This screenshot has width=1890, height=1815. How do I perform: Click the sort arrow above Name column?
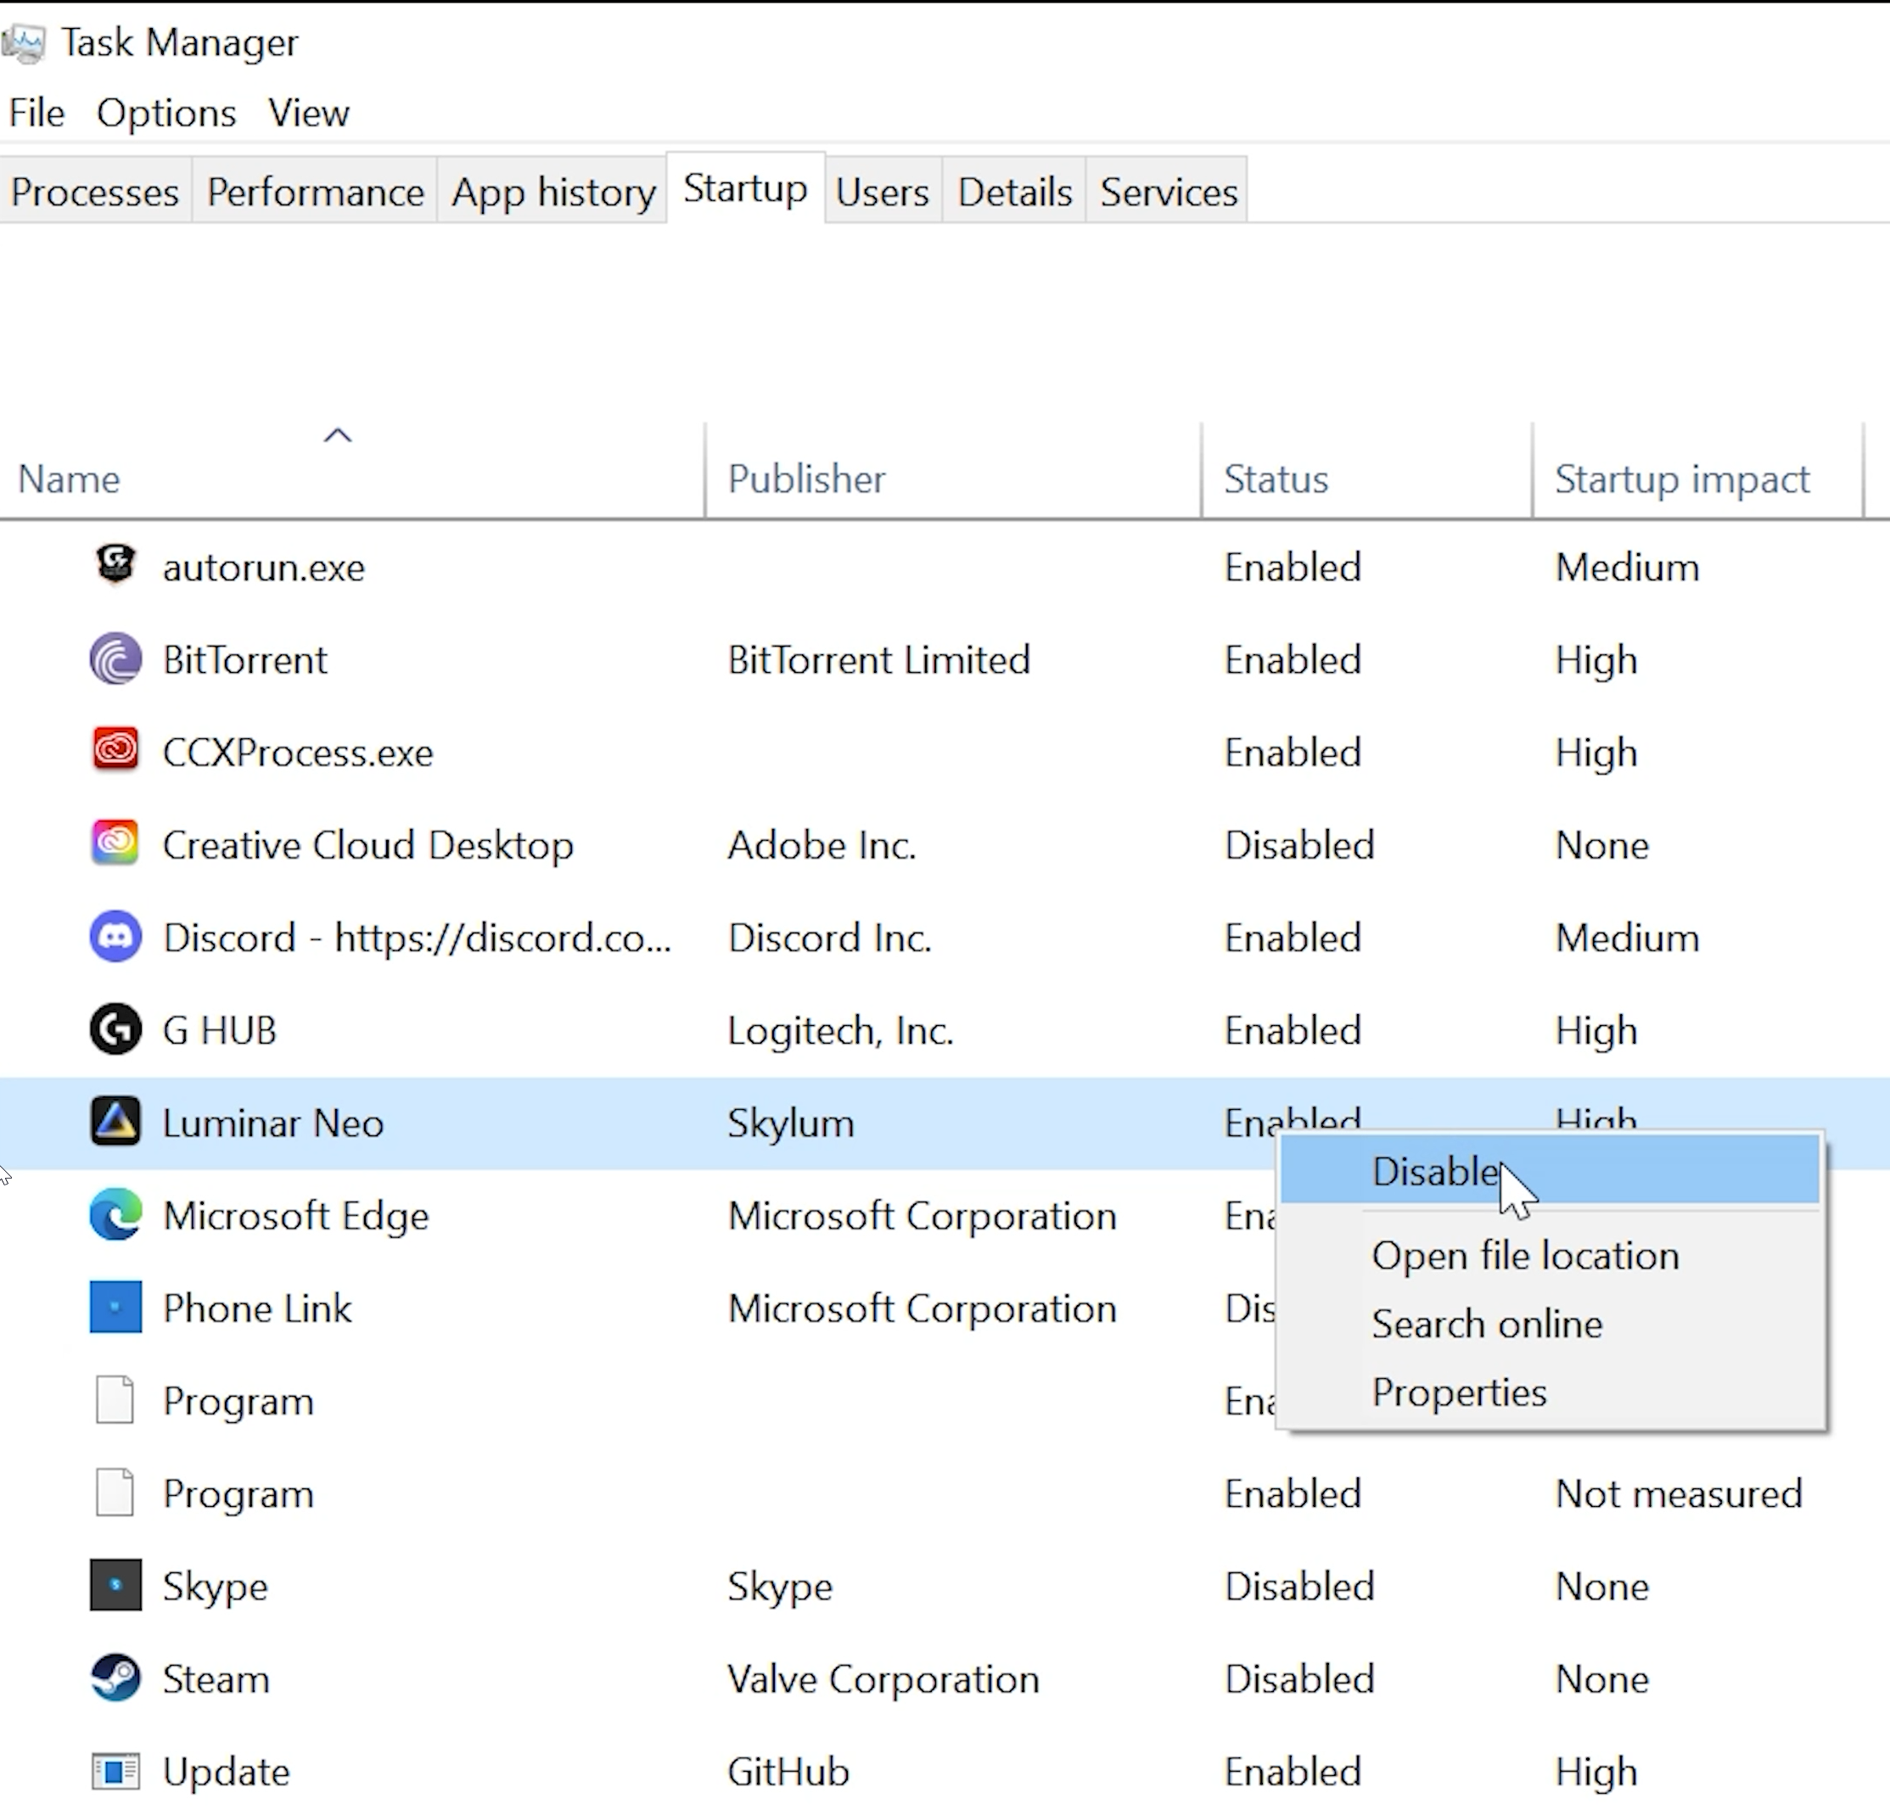point(338,435)
